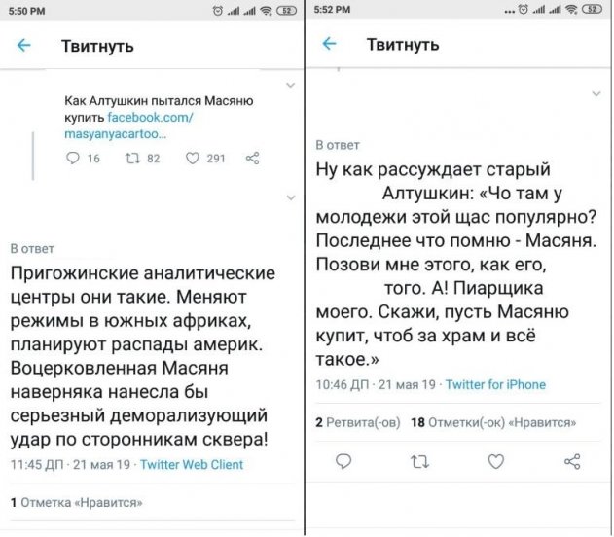Viewport: 614px width, 537px height.
Task: Tap retweet icon under right tweet
Action: tap(420, 461)
